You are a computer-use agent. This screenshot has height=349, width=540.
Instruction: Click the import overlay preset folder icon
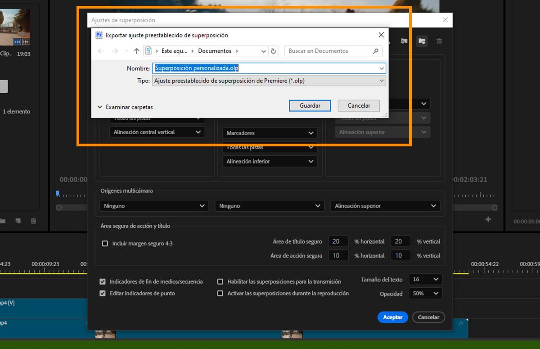pos(404,41)
